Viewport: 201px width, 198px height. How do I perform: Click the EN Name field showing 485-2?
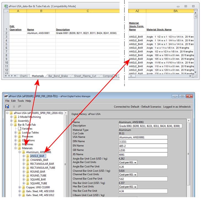click(143, 146)
